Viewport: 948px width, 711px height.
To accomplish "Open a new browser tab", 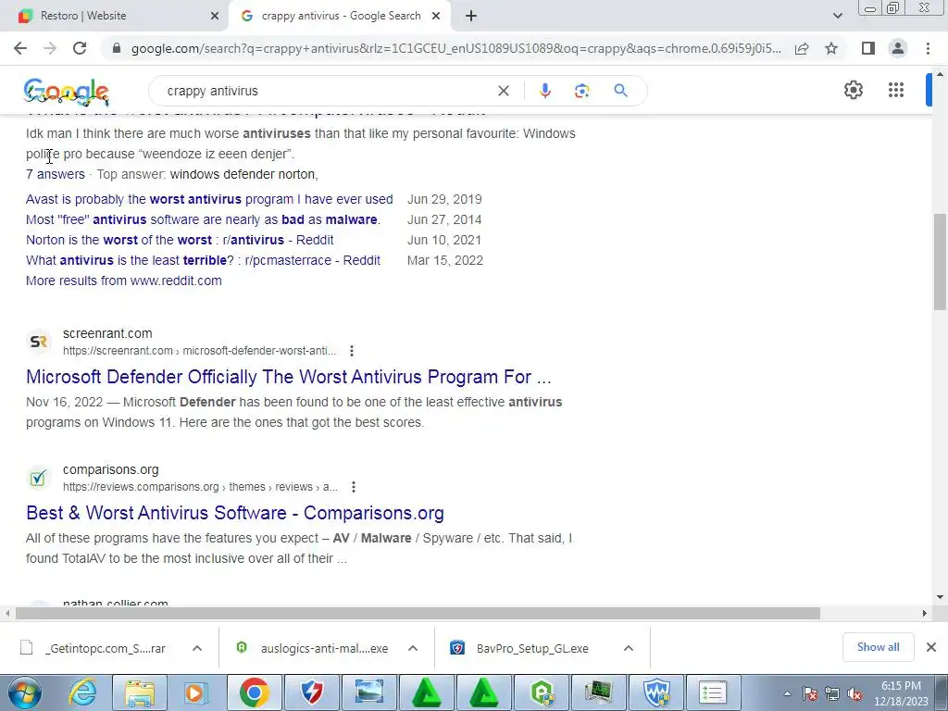I will pyautogui.click(x=471, y=17).
